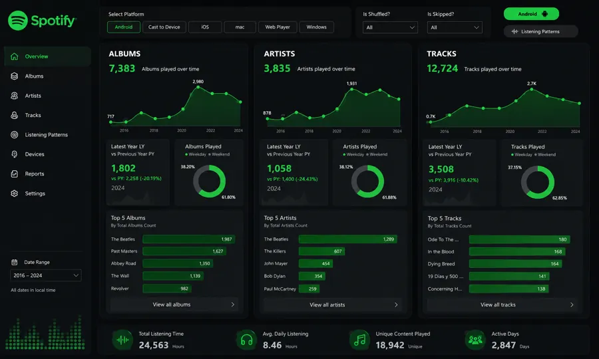The height and width of the screenshot is (359, 599).
Task: Click the waveform icon beside Listening Patterns button
Action: tap(515, 31)
